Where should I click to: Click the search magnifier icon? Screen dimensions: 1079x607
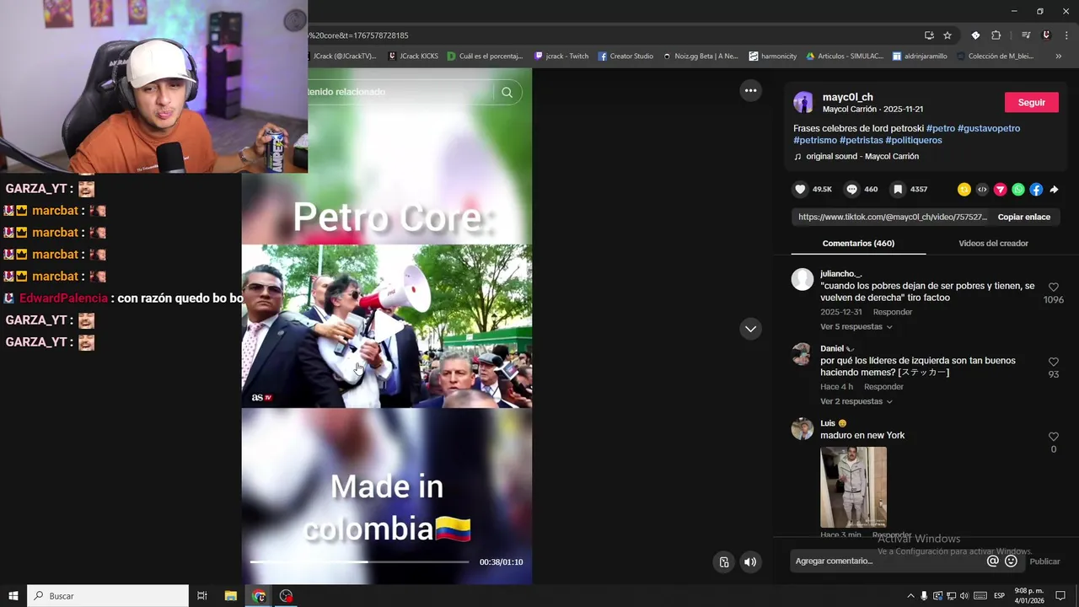coord(507,93)
